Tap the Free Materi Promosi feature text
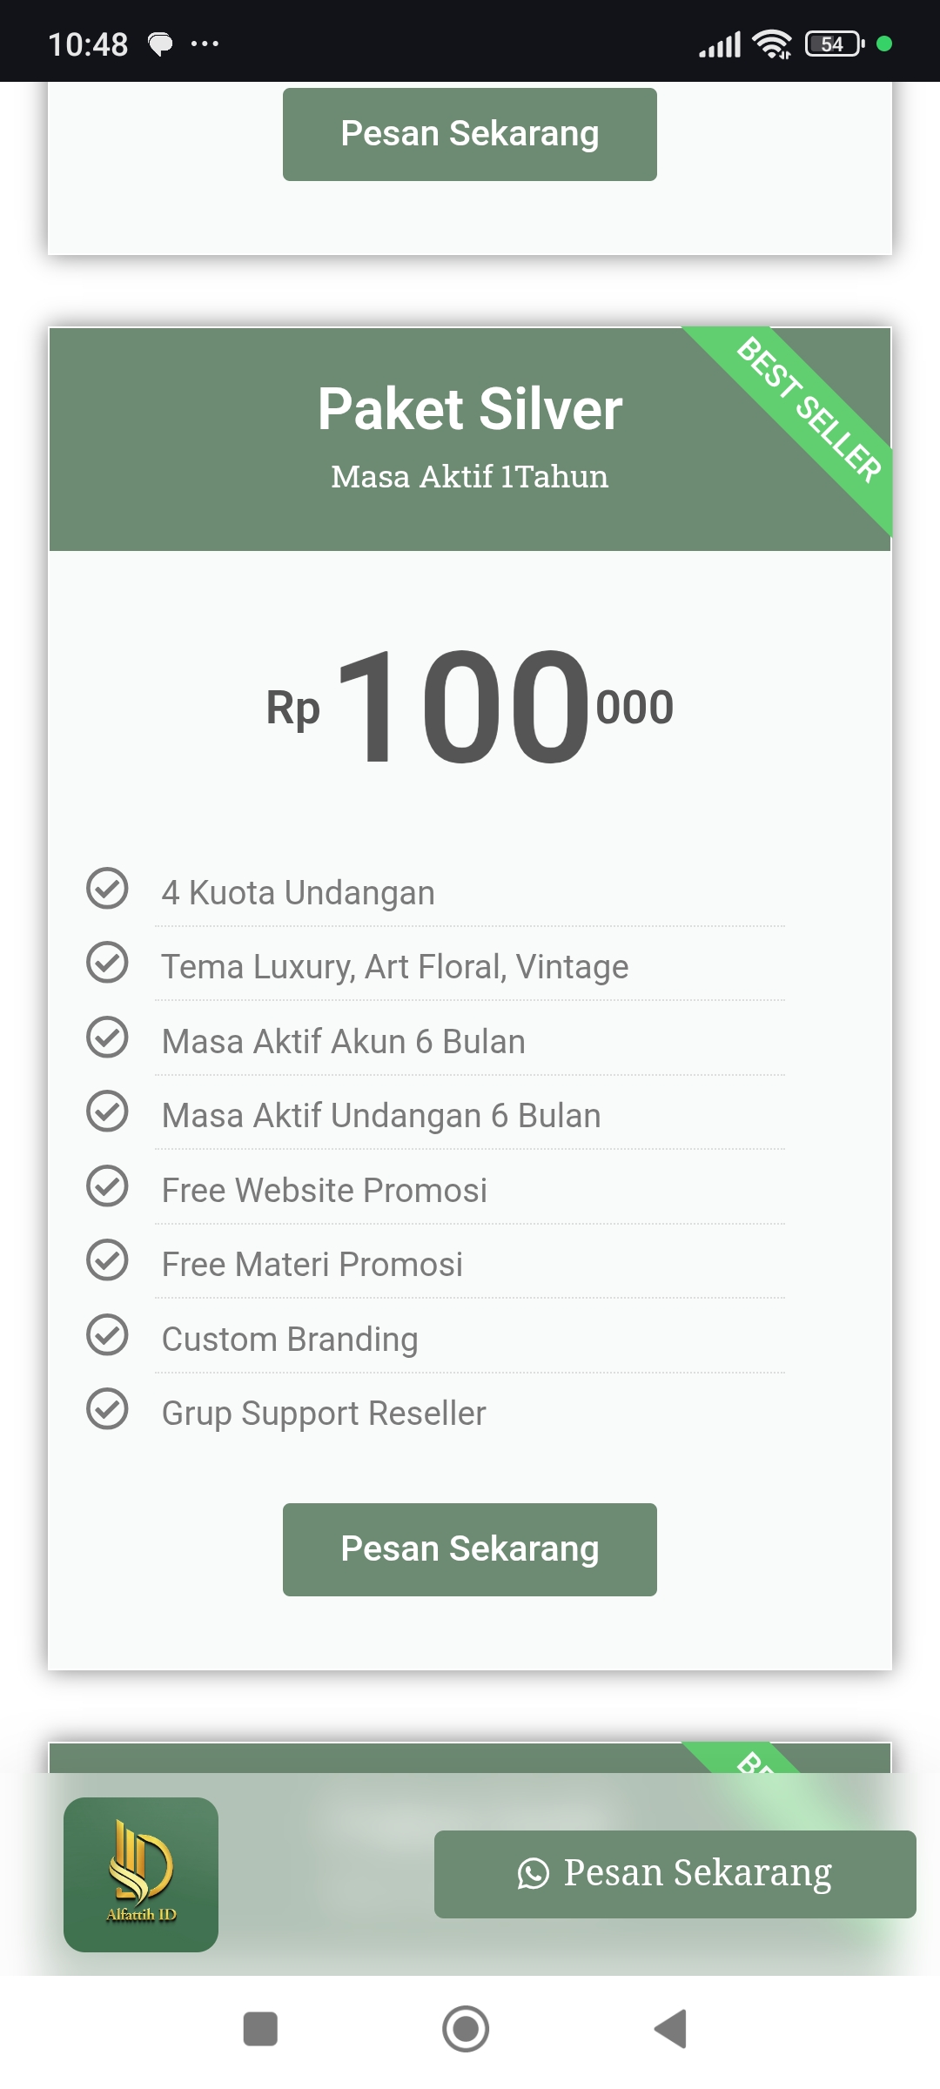The height and width of the screenshot is (2089, 940). 312,1265
